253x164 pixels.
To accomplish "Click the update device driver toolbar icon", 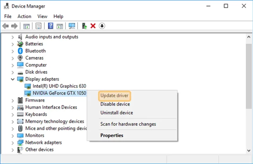I will (84, 26).
